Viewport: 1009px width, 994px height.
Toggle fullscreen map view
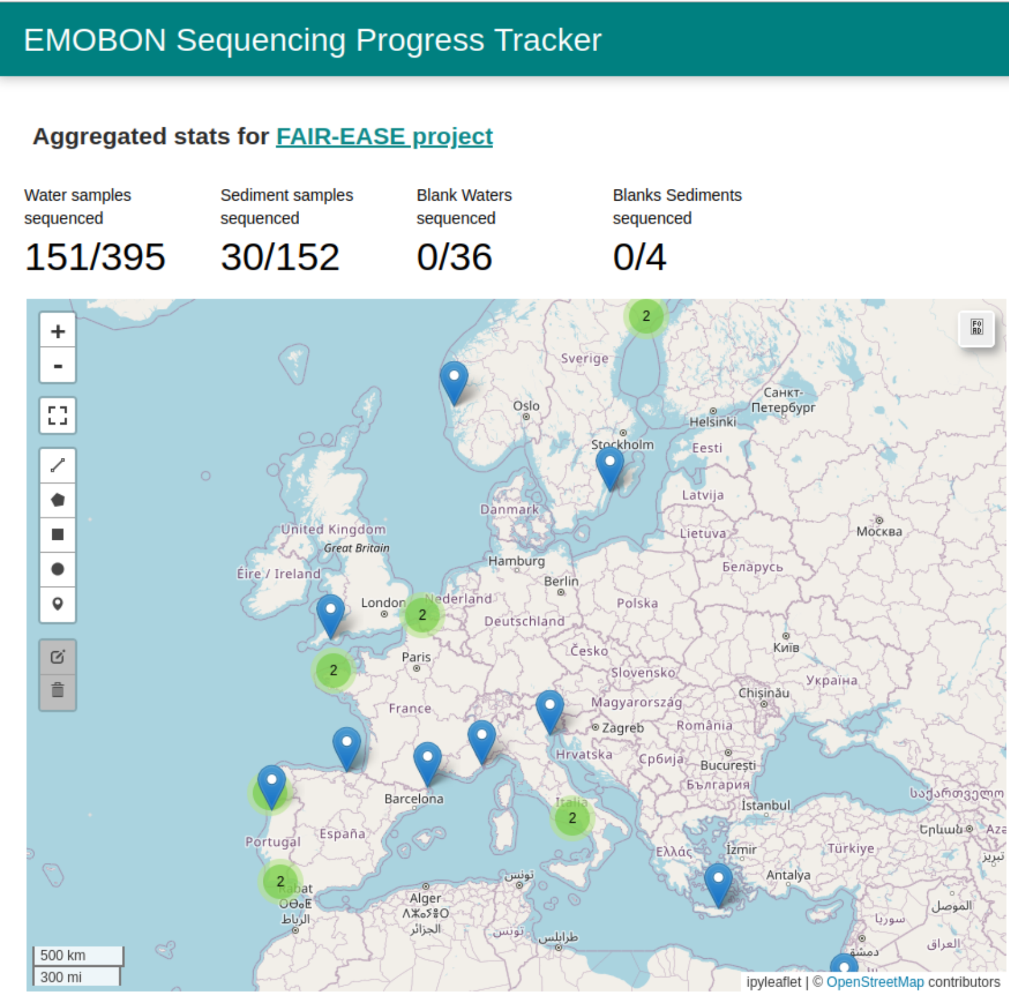tap(58, 415)
